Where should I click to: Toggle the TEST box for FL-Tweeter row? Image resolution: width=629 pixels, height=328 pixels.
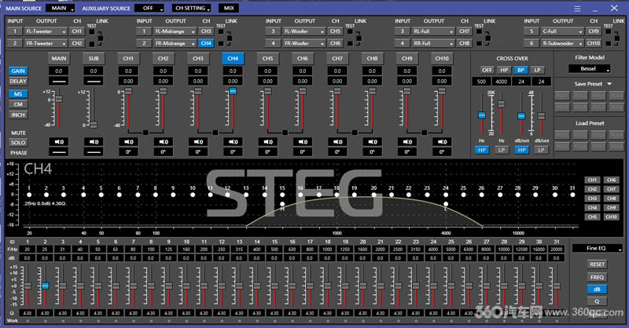[x=92, y=31]
